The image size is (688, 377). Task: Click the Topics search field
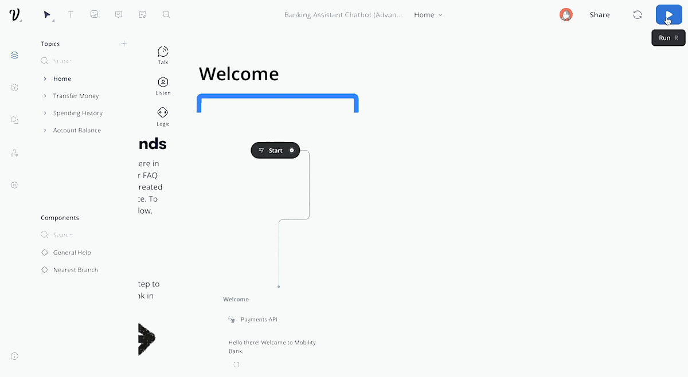click(x=83, y=61)
